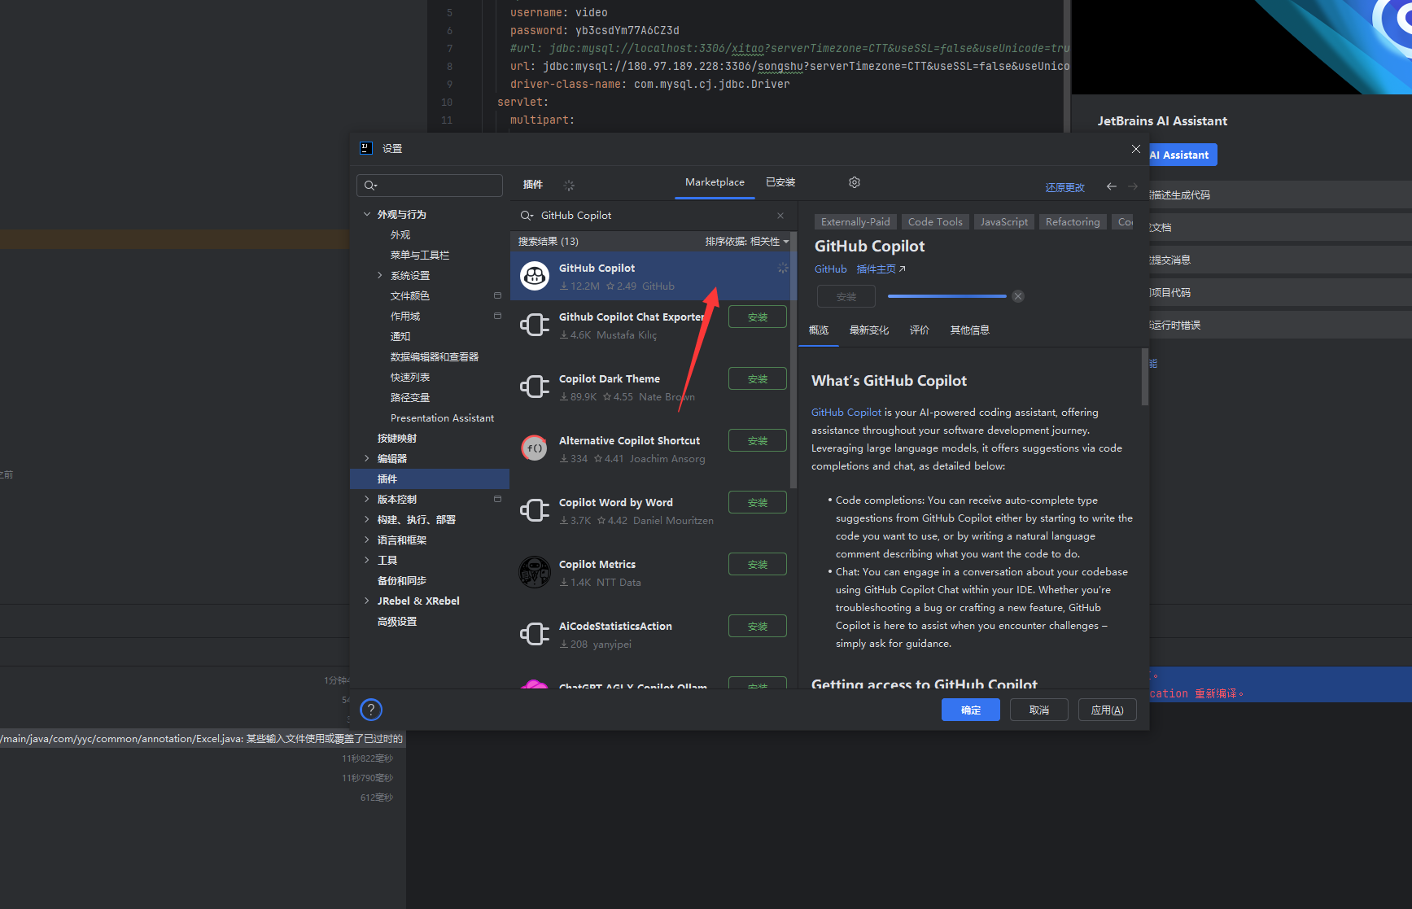The height and width of the screenshot is (909, 1412).
Task: Clear the GitHub Copilot search text
Action: click(780, 216)
